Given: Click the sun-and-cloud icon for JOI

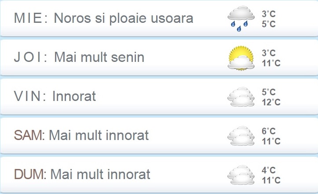Looking at the screenshot, I should point(241,58).
